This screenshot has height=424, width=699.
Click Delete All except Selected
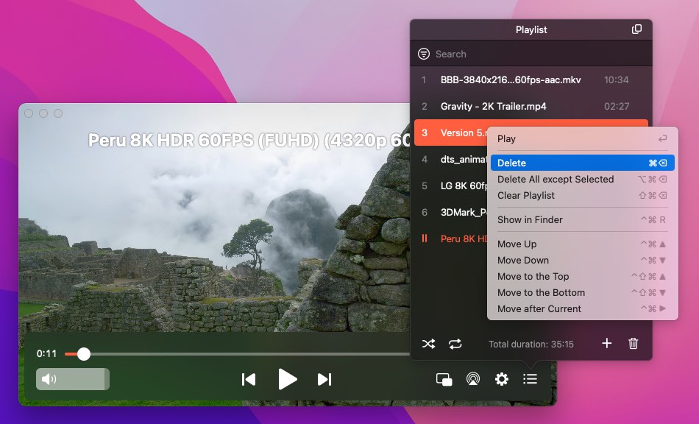tap(556, 179)
